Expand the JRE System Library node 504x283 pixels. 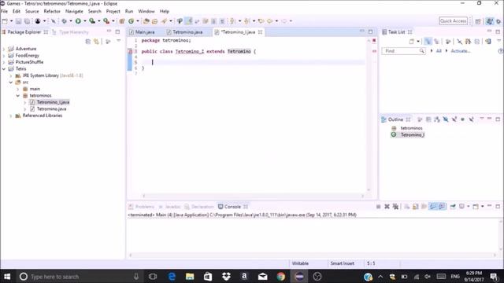point(11,75)
